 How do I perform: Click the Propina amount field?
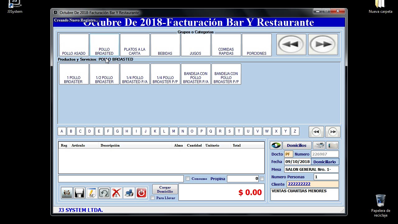click(243, 179)
